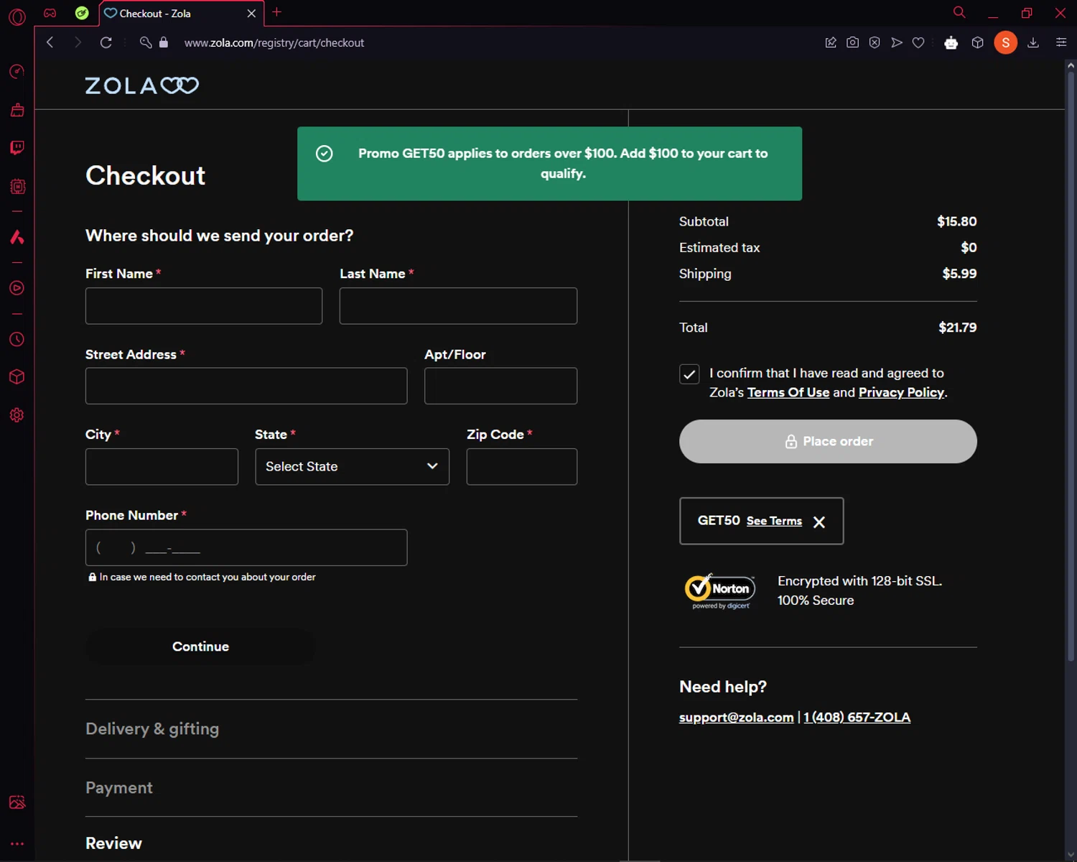1077x862 pixels.
Task: Click the search icon in the tab bar
Action: pos(959,13)
